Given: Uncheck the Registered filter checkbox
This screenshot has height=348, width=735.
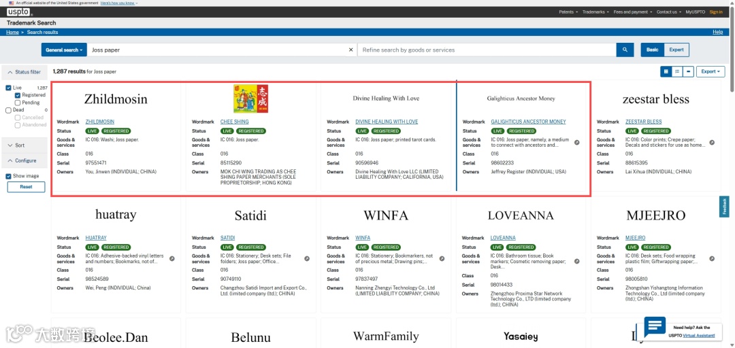Looking at the screenshot, I should [18, 95].
